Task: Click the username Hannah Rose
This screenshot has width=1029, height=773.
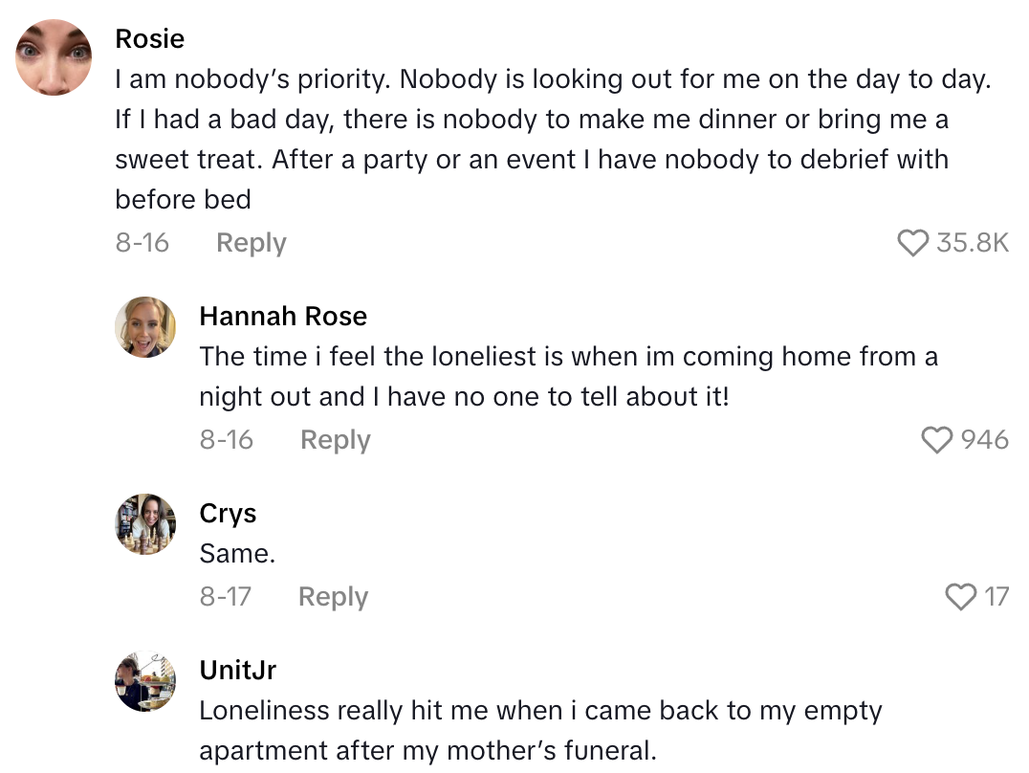Action: click(283, 316)
